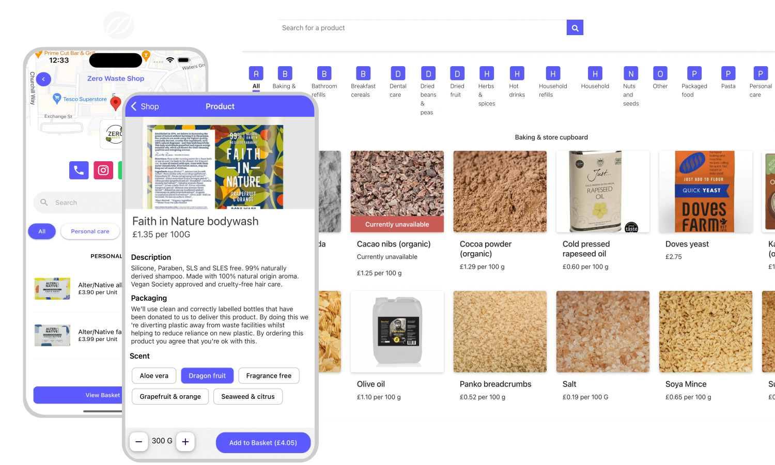Image resolution: width=775 pixels, height=465 pixels.
Task: Tap the blue phone call icon
Action: [79, 170]
